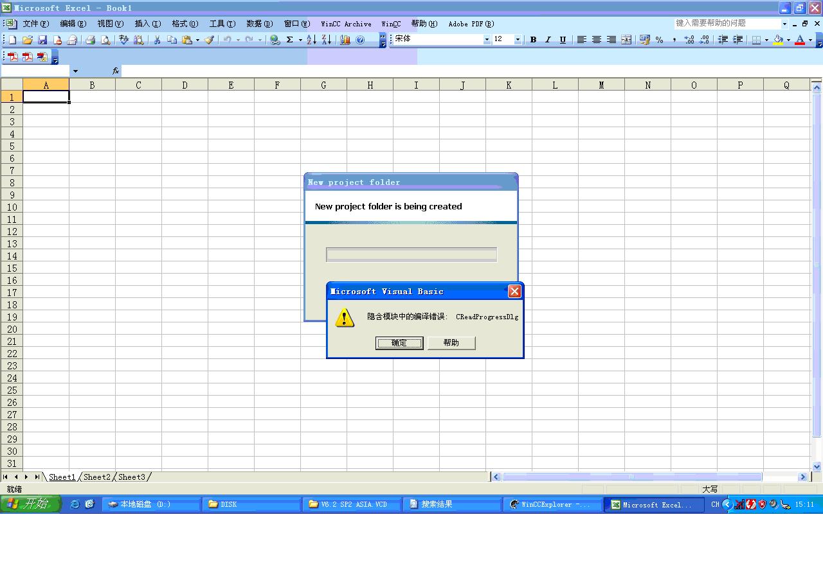Create a new blank workbook
823x571 pixels.
(12, 40)
